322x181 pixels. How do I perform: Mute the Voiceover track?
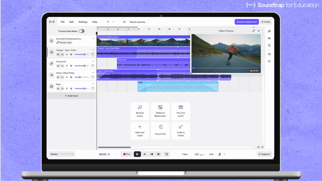58,66
